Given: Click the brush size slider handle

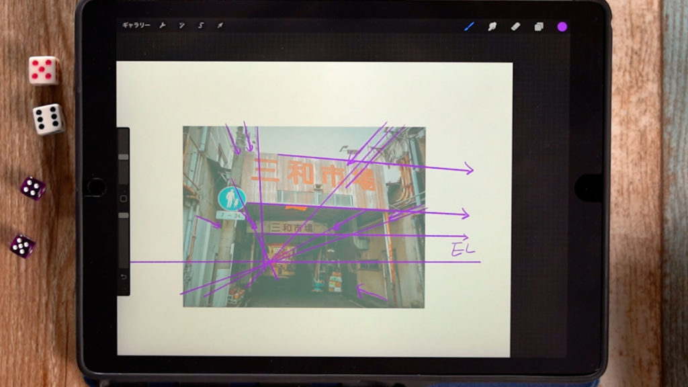Looking at the screenshot, I should pyautogui.click(x=124, y=157).
